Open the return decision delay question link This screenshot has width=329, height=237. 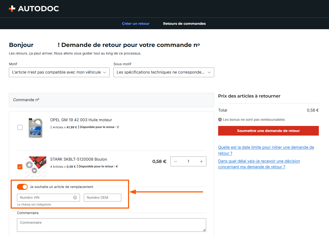(259, 164)
